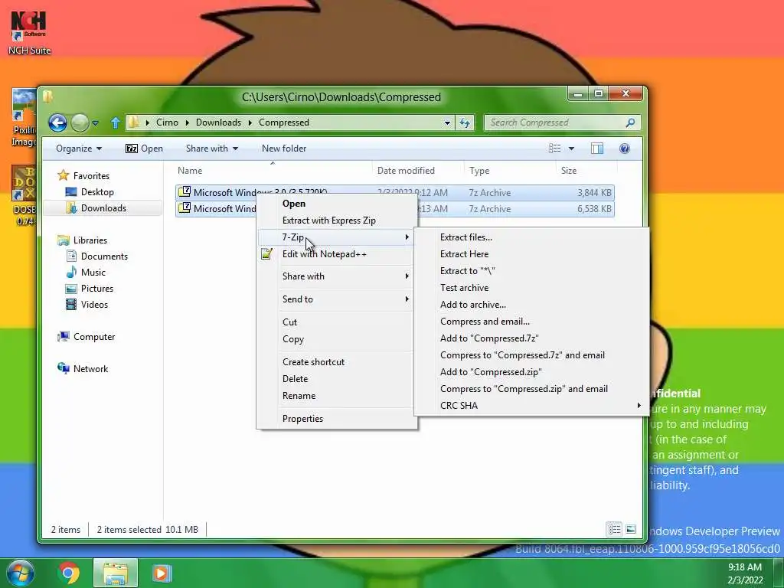Image resolution: width=784 pixels, height=588 pixels.
Task: Sort by the Size column header
Action: click(x=586, y=171)
